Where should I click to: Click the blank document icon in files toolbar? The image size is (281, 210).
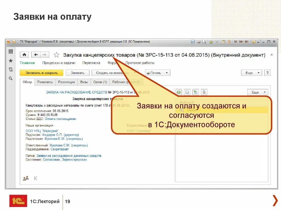[x=187, y=92]
